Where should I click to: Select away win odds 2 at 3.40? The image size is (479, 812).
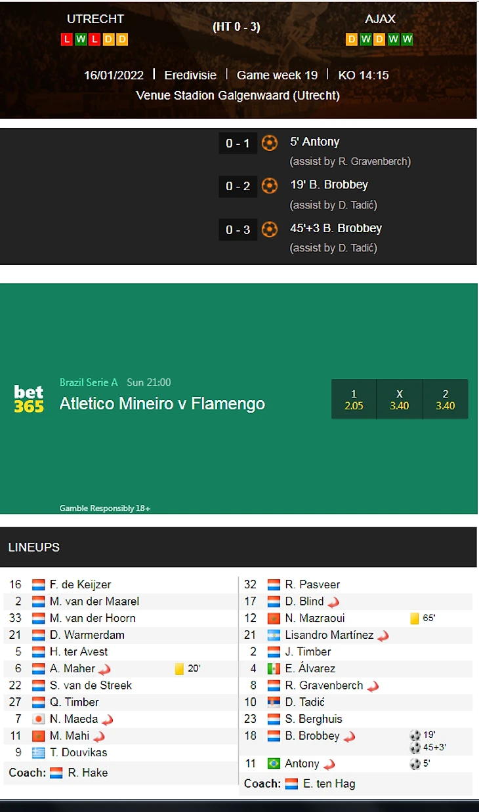click(445, 399)
